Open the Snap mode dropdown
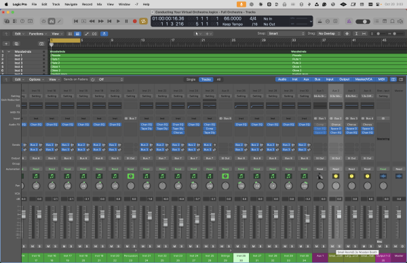Image resolution: width=407 pixels, height=263 pixels. 286,33
